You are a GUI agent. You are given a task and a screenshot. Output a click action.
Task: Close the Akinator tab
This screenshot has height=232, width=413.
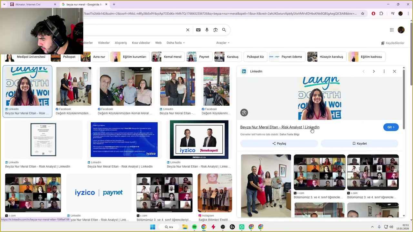point(55,5)
